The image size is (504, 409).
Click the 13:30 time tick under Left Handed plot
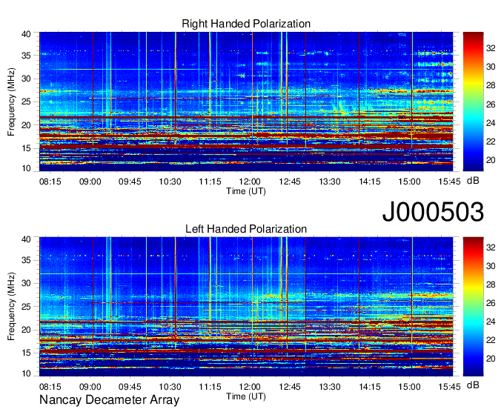[330, 387]
